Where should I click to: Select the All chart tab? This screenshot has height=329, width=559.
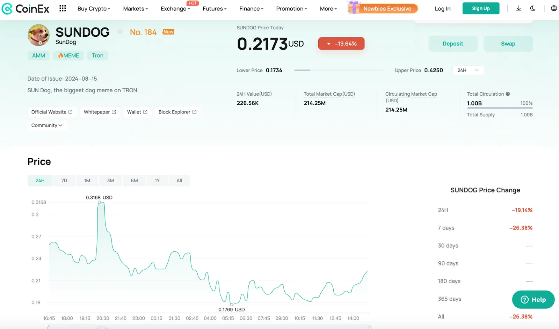click(x=179, y=181)
